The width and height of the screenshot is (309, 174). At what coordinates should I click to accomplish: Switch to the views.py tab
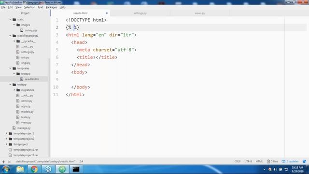click(x=200, y=13)
